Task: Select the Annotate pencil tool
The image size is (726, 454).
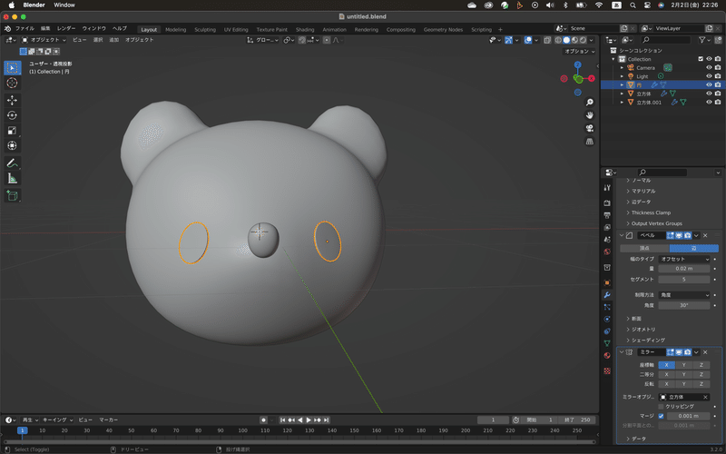Action: click(x=13, y=163)
